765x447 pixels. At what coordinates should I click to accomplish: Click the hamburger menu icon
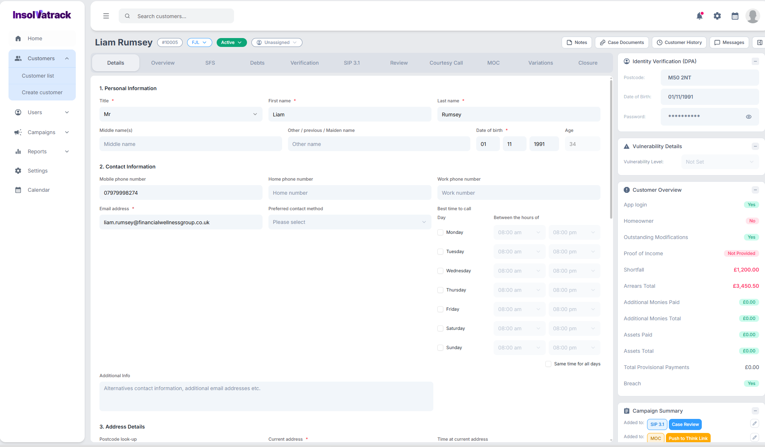(106, 16)
